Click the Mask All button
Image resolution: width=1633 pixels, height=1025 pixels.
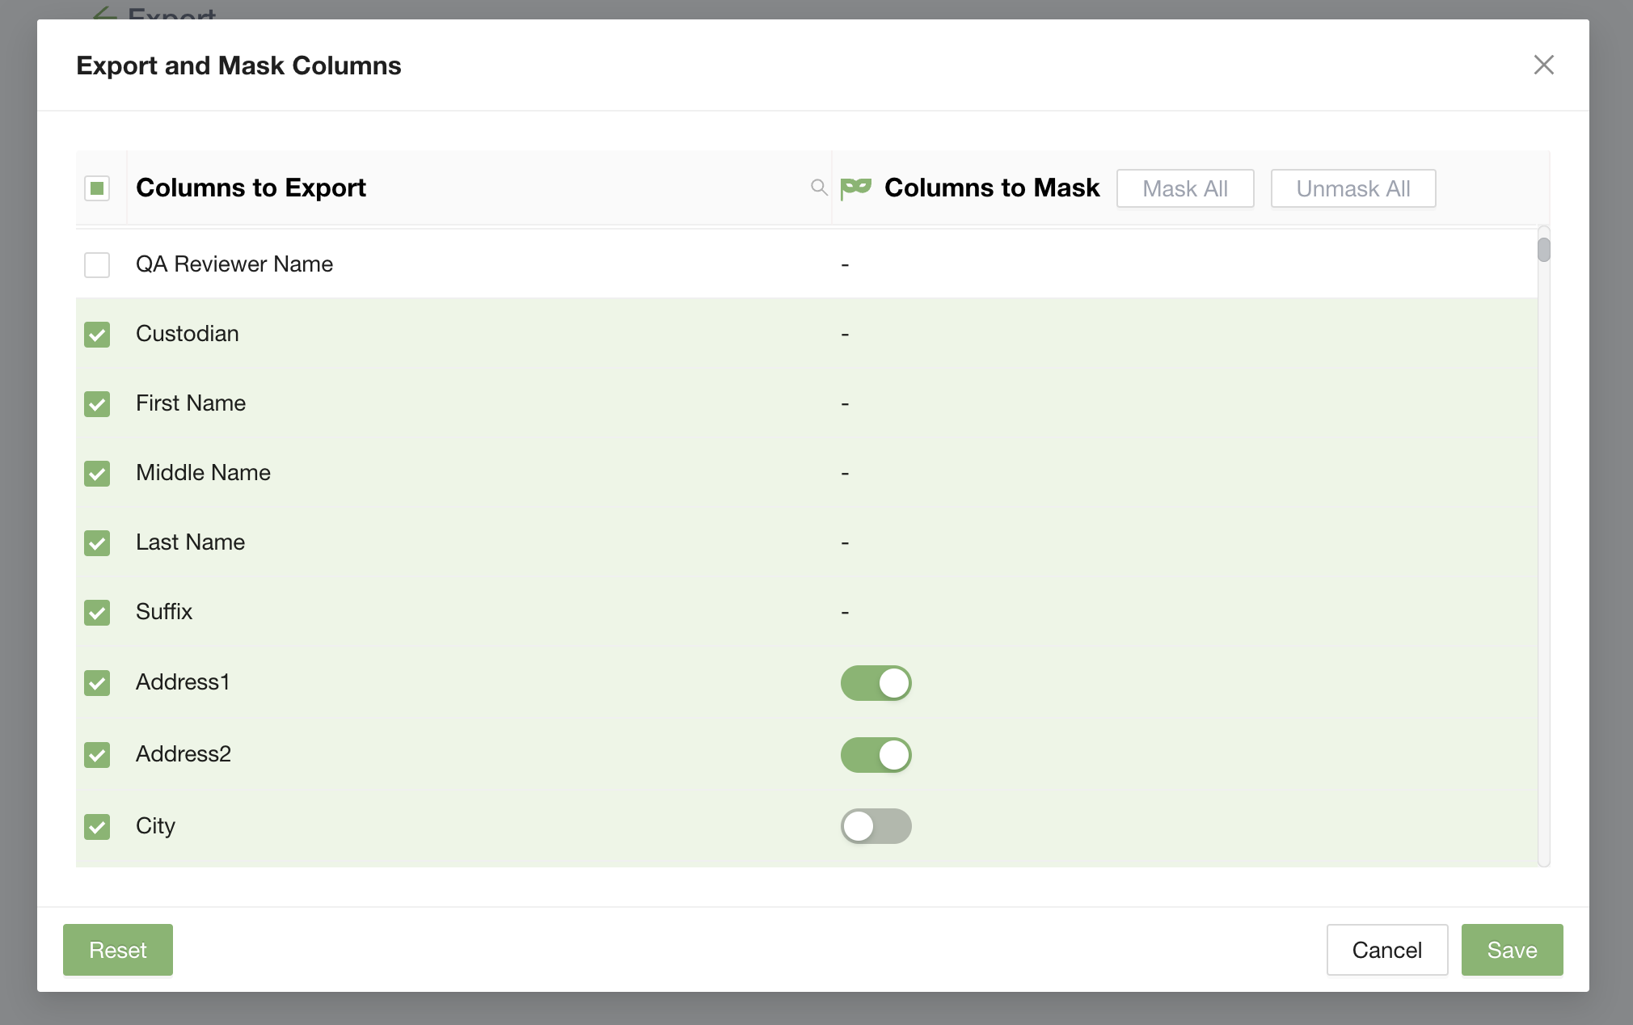coord(1184,188)
